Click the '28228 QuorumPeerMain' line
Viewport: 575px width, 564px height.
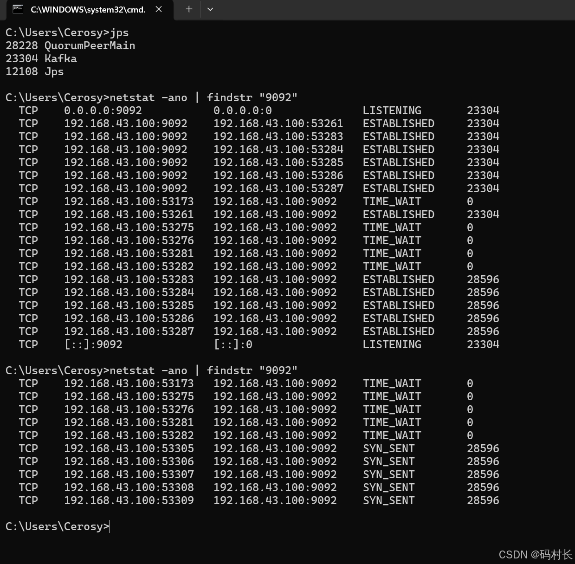[71, 45]
